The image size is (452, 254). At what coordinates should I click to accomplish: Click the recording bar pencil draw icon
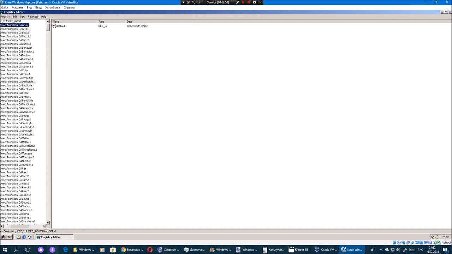(238, 2)
